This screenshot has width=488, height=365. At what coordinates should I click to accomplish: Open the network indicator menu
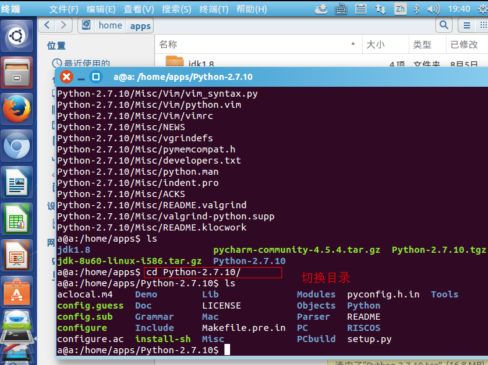pos(381,9)
